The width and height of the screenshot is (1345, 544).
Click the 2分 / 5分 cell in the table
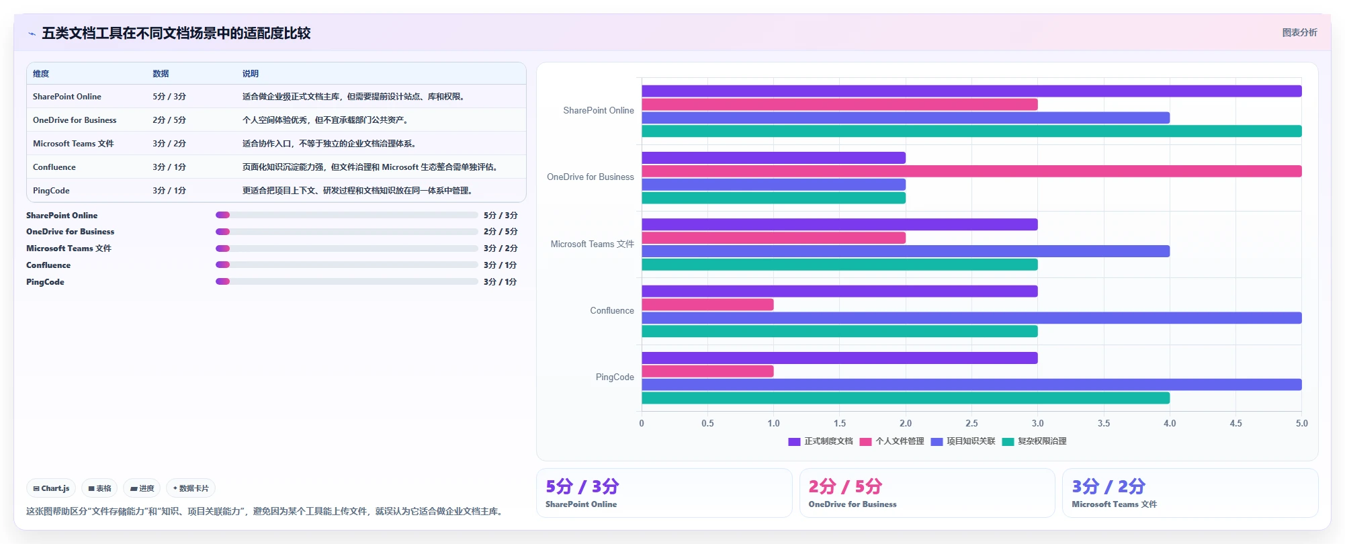pos(169,120)
